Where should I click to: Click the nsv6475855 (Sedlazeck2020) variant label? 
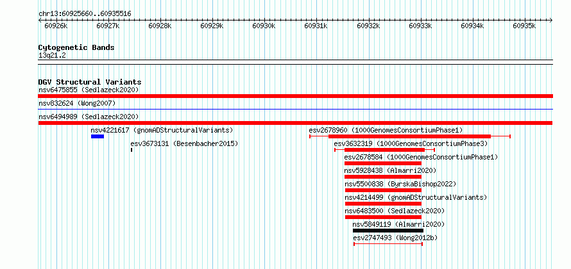[x=89, y=90]
